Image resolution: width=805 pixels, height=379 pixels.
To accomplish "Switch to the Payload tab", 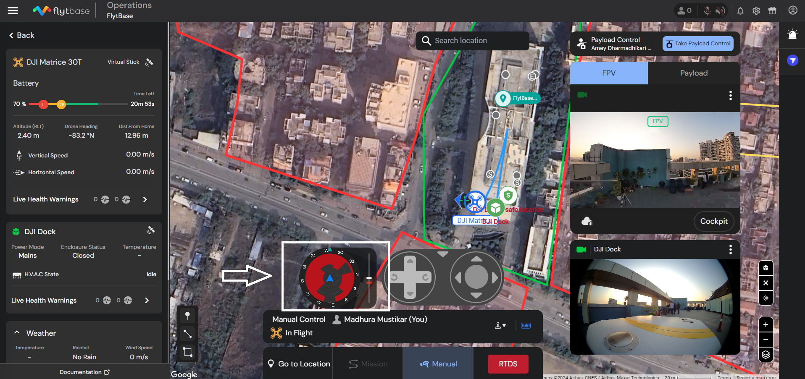I will [694, 73].
